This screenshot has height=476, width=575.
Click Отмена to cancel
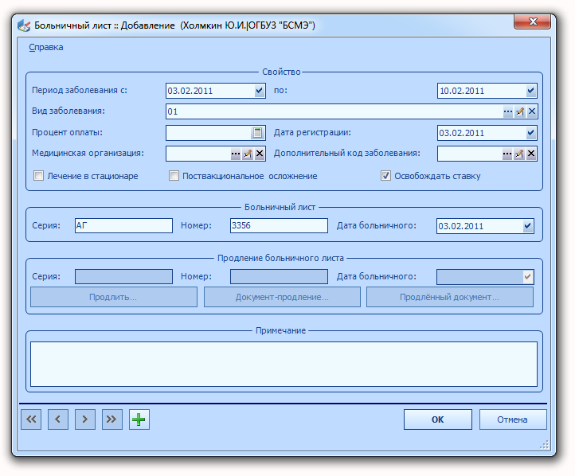click(513, 419)
